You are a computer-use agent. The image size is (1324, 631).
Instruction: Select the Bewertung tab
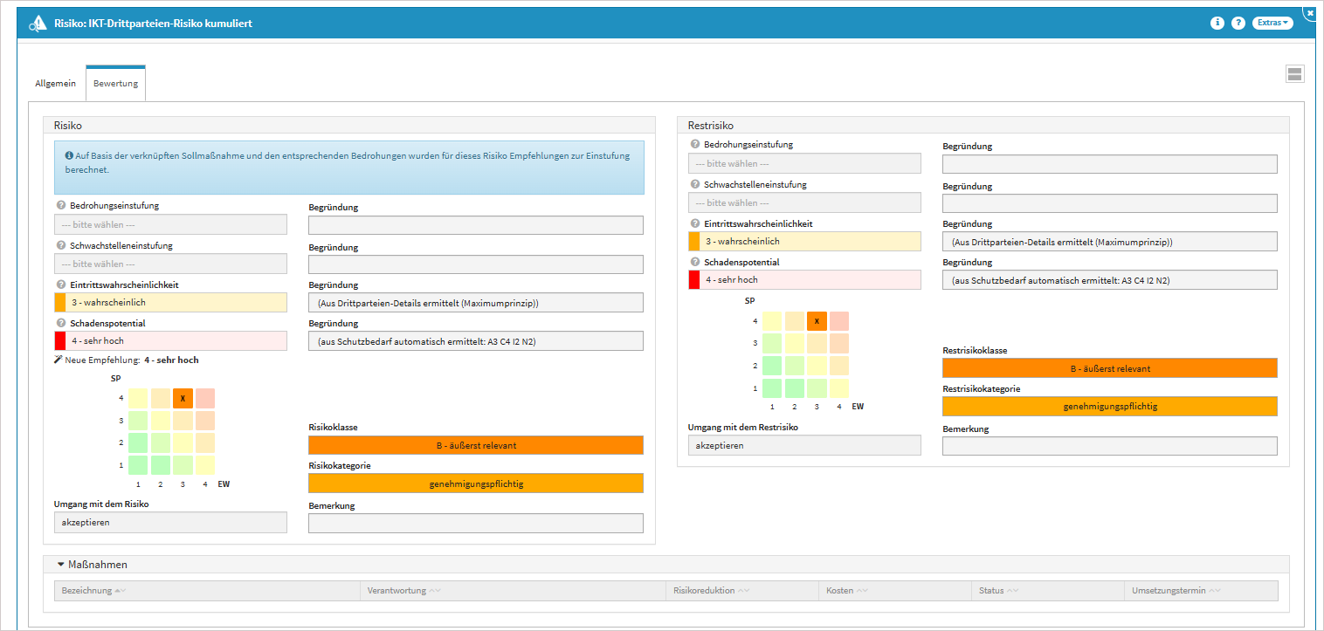point(115,84)
